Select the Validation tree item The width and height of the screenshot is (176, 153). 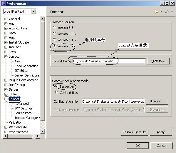coord(16,122)
